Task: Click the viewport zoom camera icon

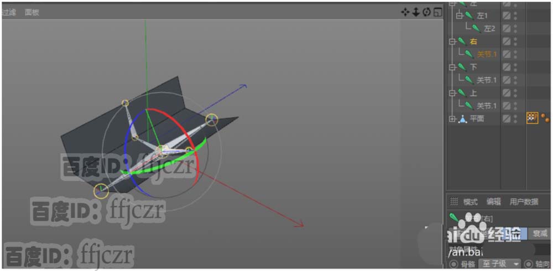Action: [416, 12]
